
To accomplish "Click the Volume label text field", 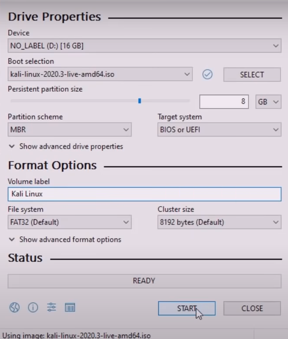I will pos(145,194).
